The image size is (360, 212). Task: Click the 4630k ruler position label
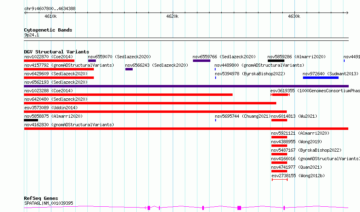[x=294, y=16]
